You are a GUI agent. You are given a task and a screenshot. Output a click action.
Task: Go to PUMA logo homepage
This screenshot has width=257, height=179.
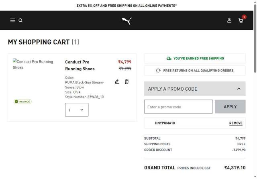coord(126,21)
